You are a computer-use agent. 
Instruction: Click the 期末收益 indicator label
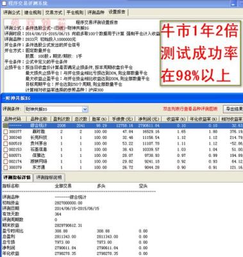(11, 225)
